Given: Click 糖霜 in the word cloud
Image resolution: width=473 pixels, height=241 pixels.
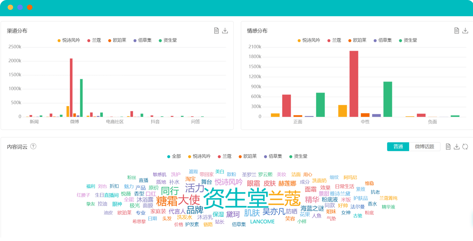Looking at the screenshot, I should (x=167, y=201).
